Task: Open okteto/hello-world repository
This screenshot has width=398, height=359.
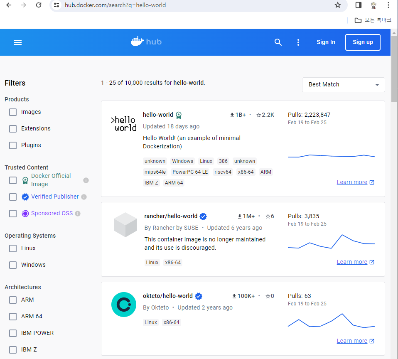Action: (x=168, y=296)
